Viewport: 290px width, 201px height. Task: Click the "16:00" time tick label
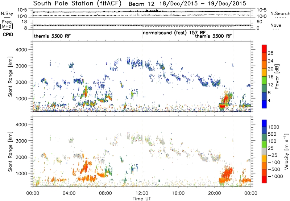pyautogui.click(x=178, y=193)
